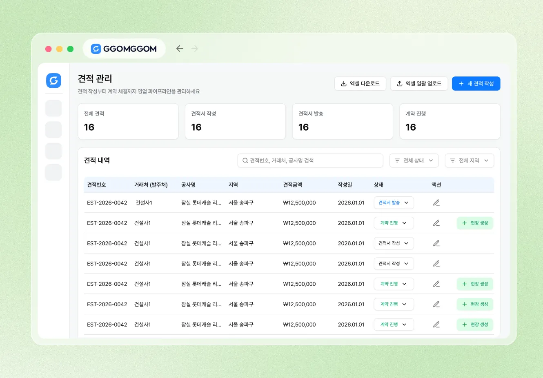Click the 견적 관리 page title
Image resolution: width=543 pixels, height=378 pixels.
tap(95, 78)
